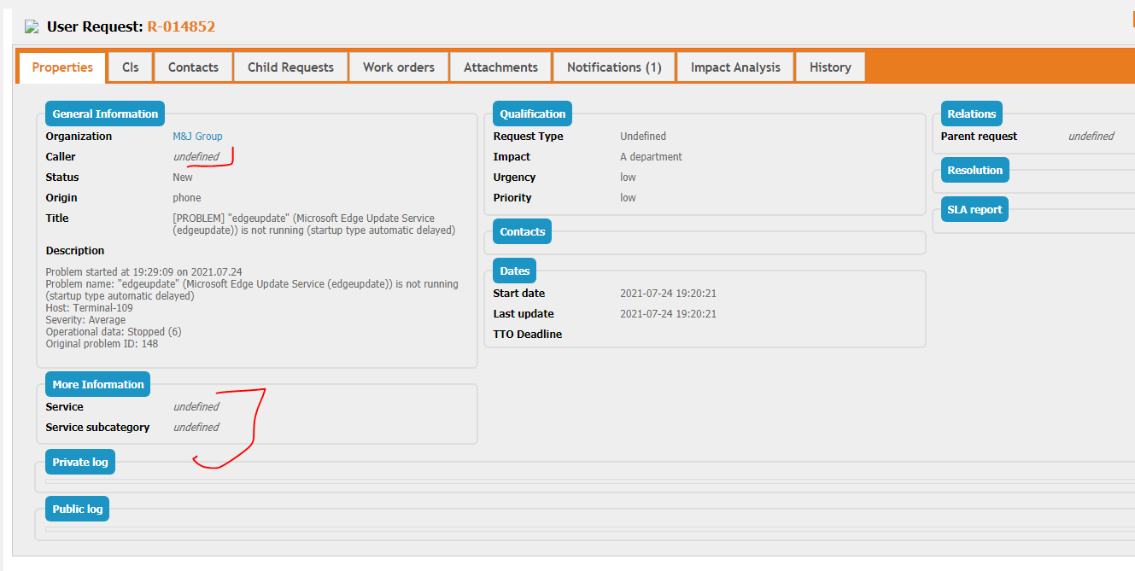Expand the Public log section
1135x571 pixels.
click(x=77, y=508)
